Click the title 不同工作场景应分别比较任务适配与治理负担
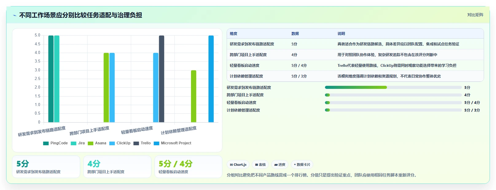This screenshot has height=190, width=496. point(80,15)
